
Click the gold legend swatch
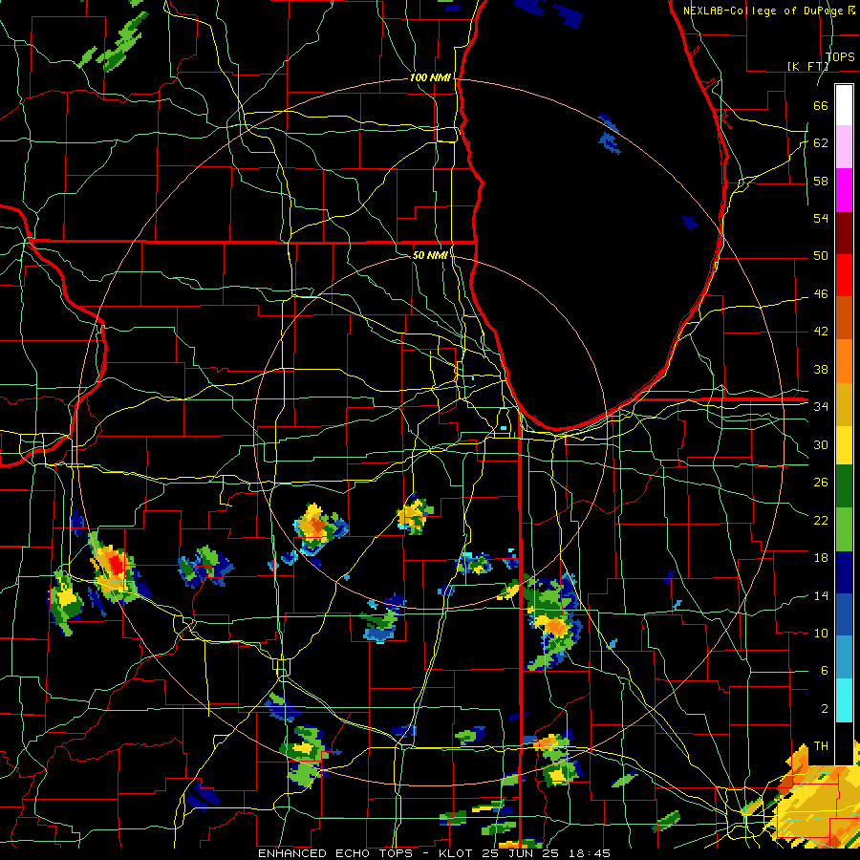coord(844,404)
